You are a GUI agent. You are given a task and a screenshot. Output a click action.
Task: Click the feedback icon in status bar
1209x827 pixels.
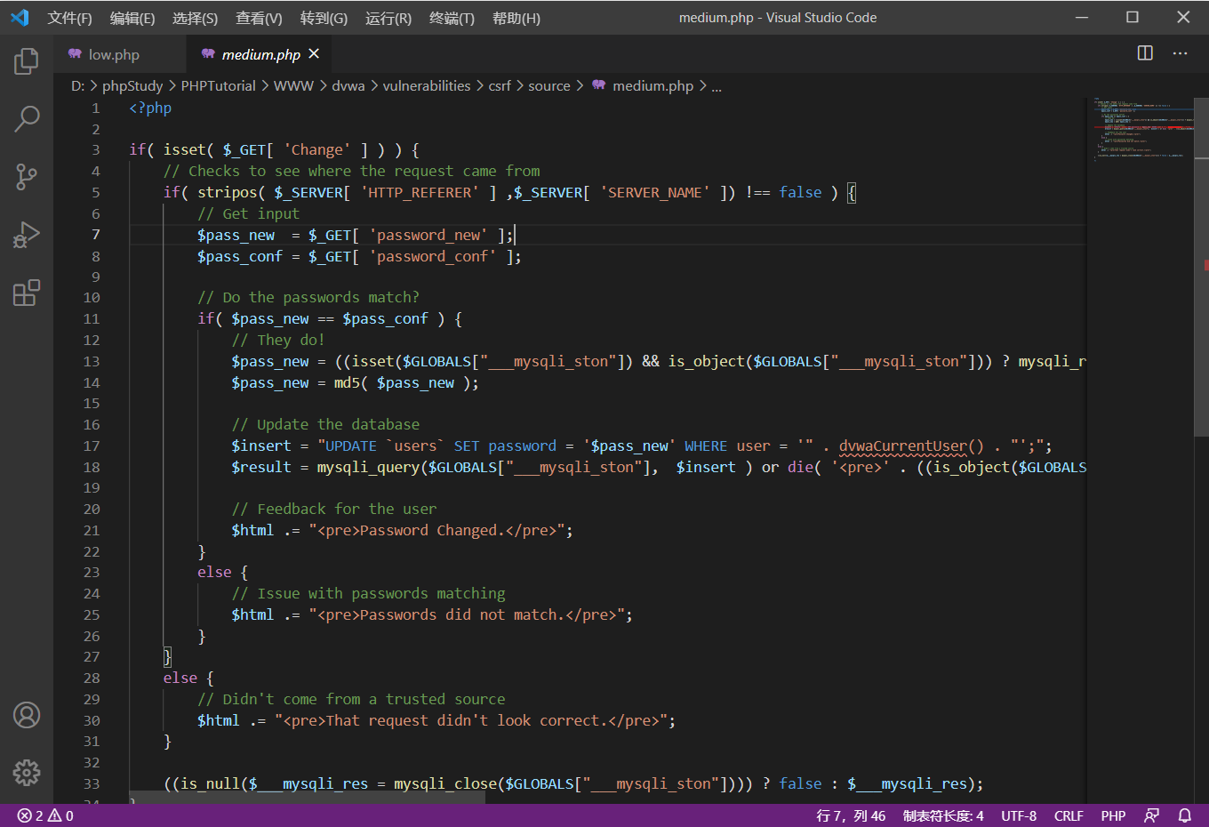pyautogui.click(x=1152, y=815)
